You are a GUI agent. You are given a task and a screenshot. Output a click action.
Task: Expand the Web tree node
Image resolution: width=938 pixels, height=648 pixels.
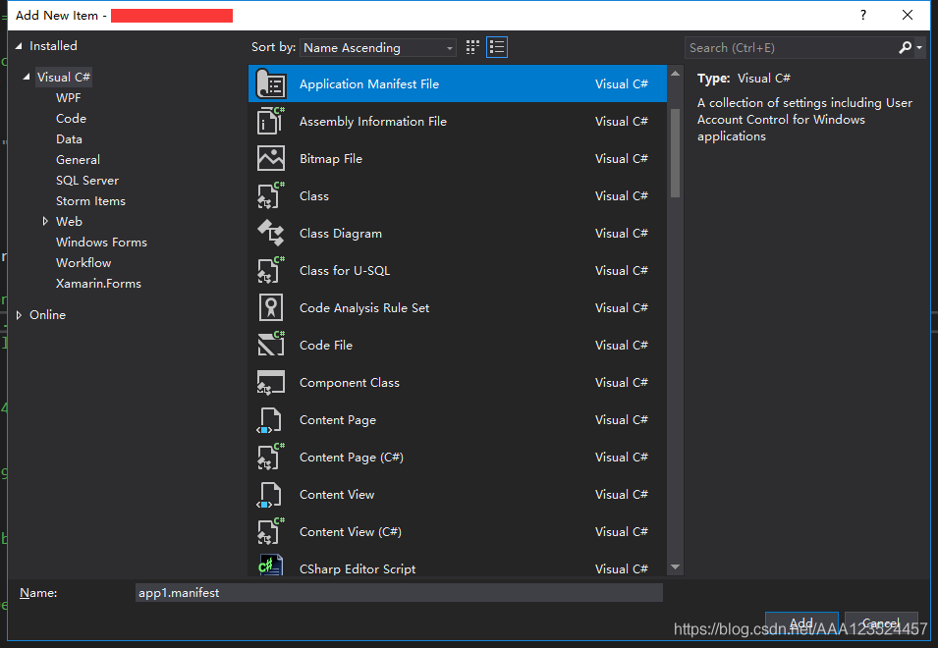tap(45, 221)
